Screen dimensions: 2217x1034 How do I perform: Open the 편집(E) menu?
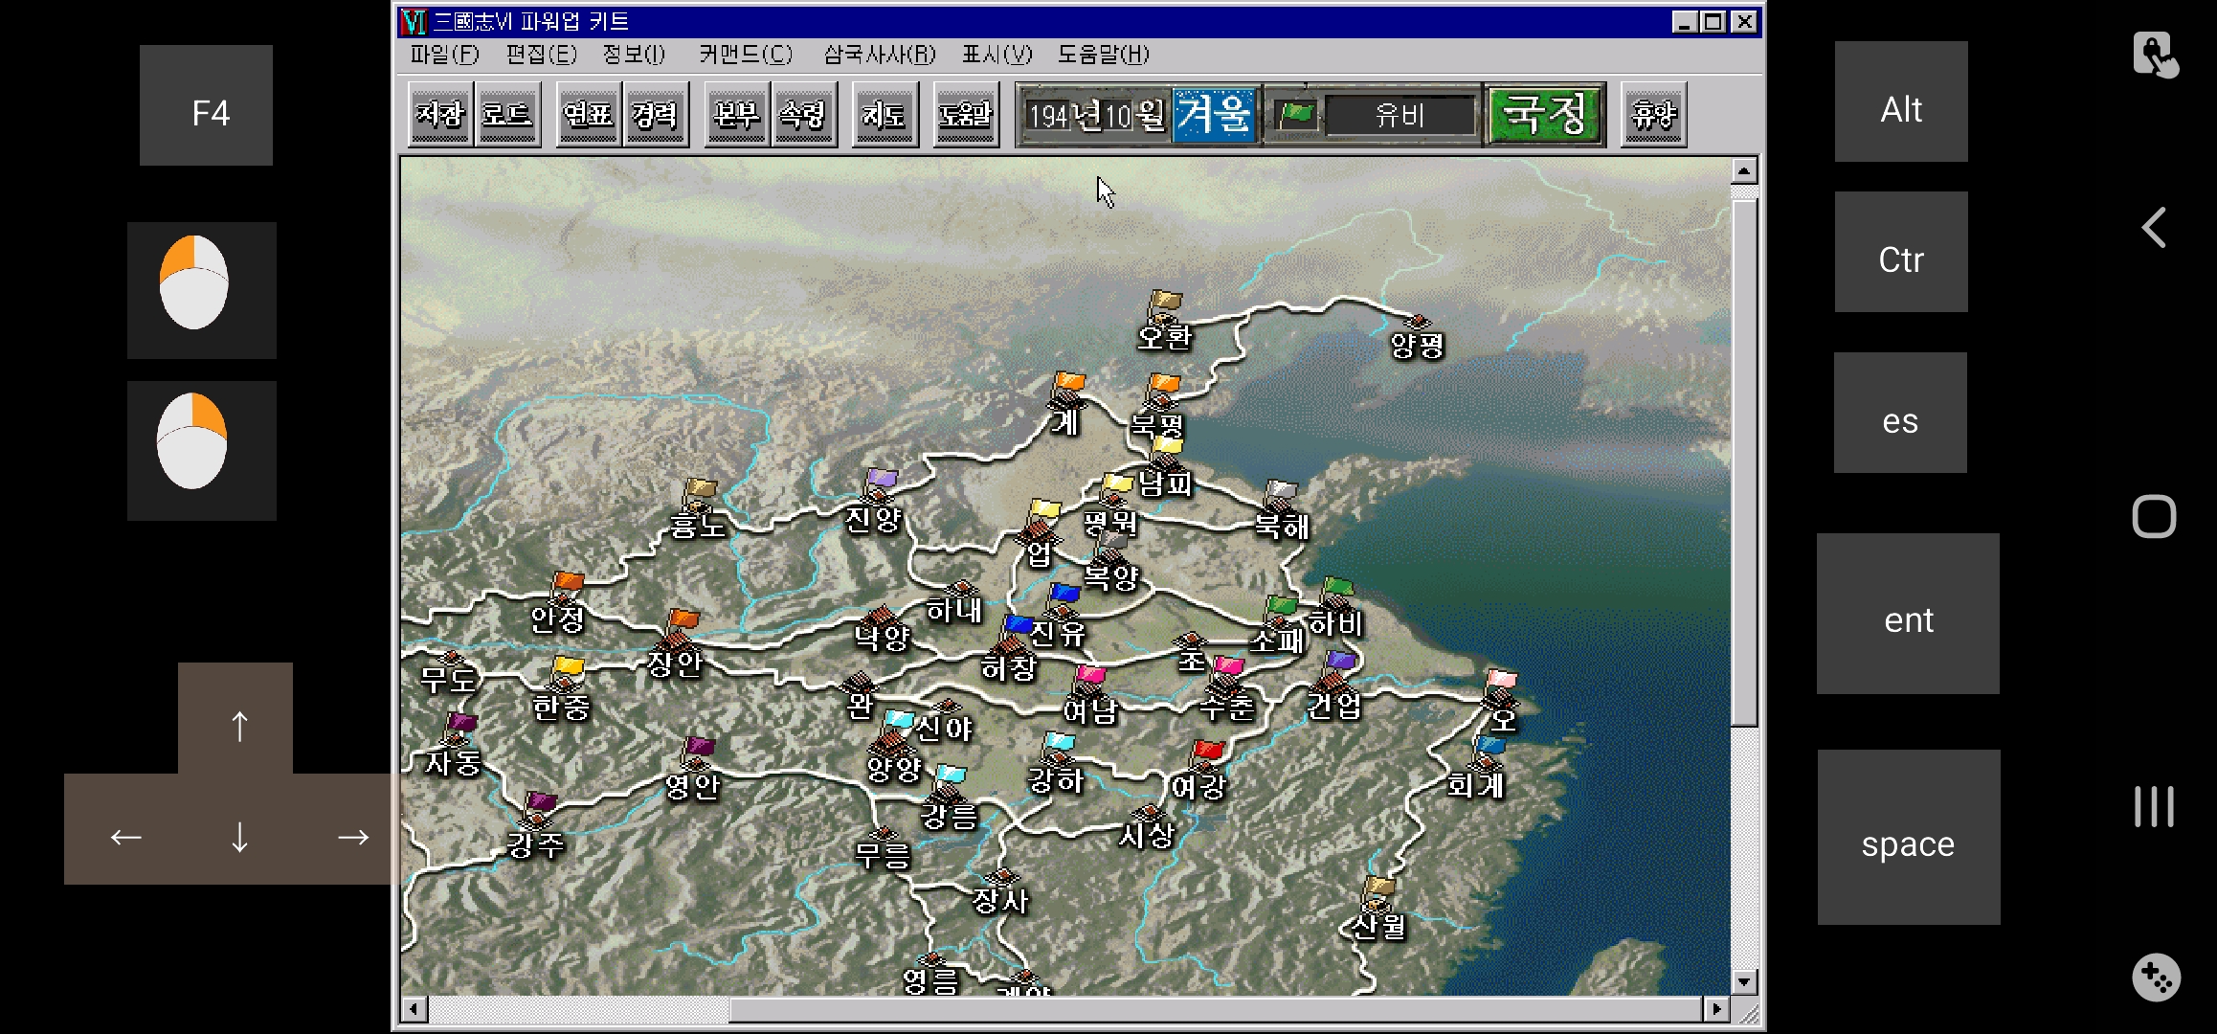coord(542,55)
